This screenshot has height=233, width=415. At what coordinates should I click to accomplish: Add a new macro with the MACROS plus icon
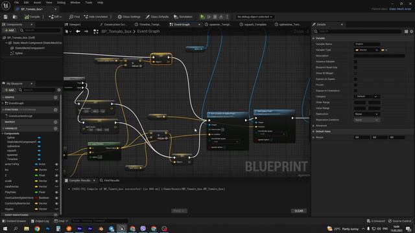coord(55,122)
